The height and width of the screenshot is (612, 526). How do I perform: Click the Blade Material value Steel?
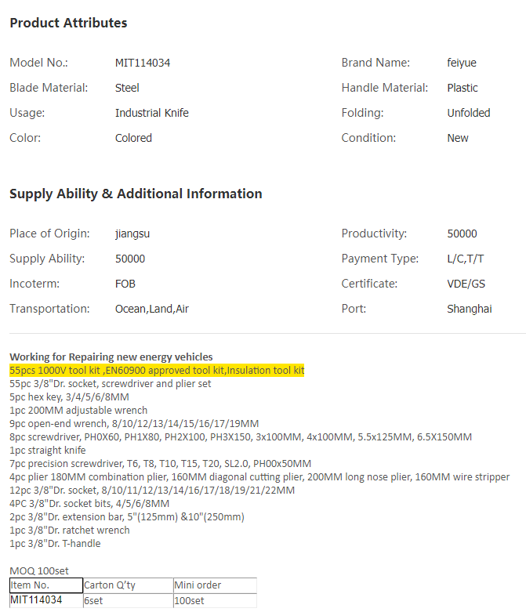[127, 88]
